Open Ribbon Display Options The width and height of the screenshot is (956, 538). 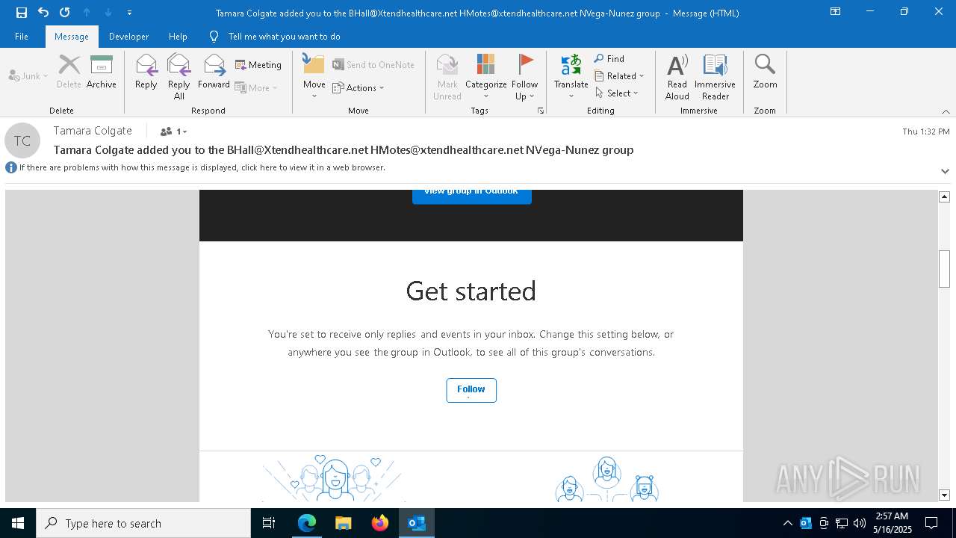click(836, 12)
